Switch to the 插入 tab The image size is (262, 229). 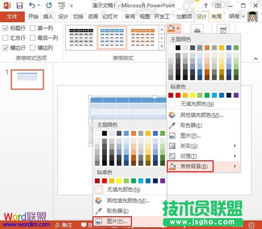point(48,17)
